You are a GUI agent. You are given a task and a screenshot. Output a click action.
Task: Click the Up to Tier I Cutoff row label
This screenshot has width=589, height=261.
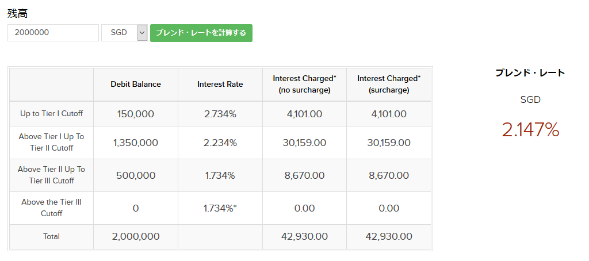(x=51, y=114)
